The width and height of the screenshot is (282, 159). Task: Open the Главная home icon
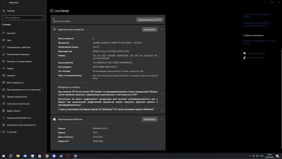(x=4, y=11)
